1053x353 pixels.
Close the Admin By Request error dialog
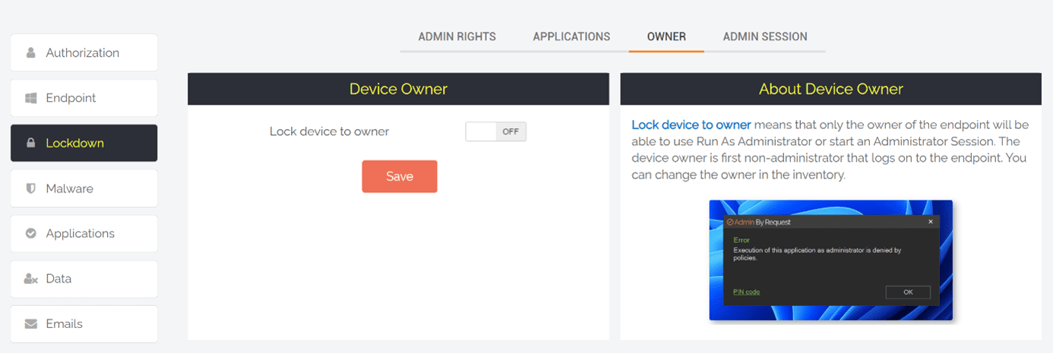(931, 222)
